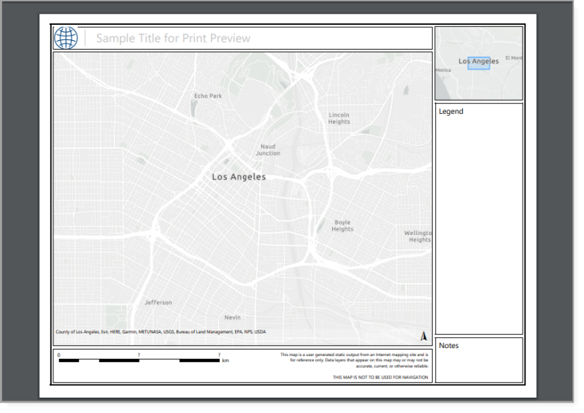Click the 'Sample Title for Print Preview' text

coord(173,38)
